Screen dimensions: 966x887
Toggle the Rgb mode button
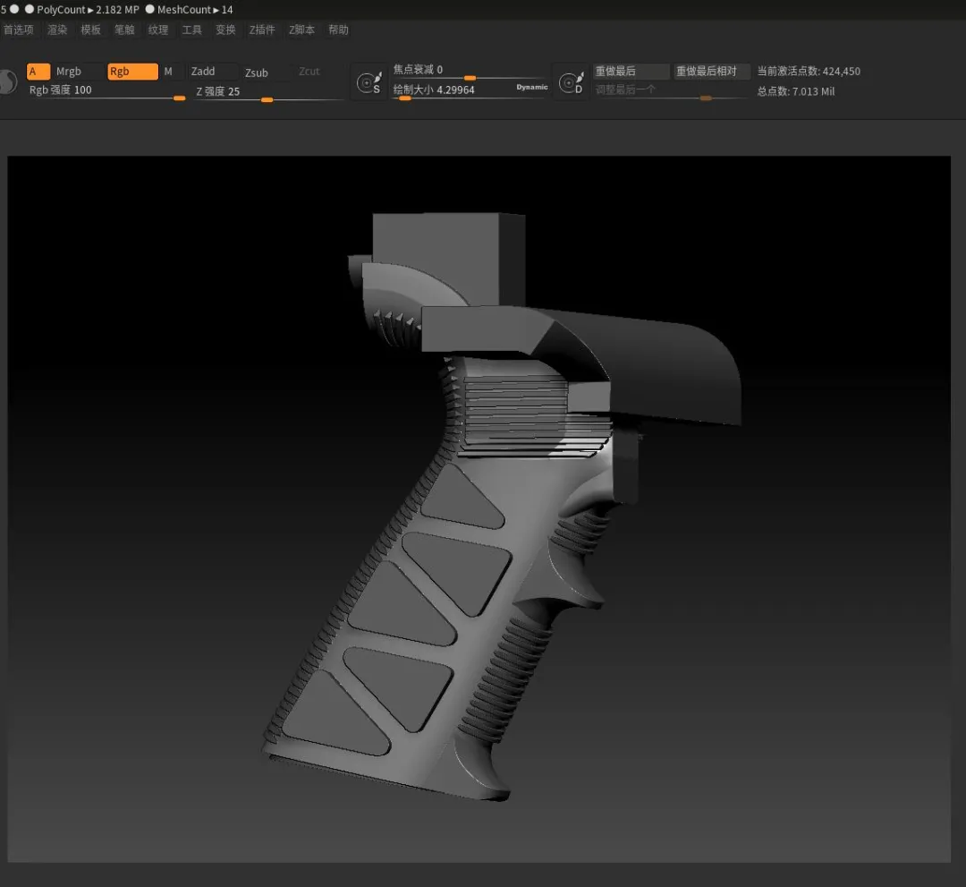pos(131,72)
